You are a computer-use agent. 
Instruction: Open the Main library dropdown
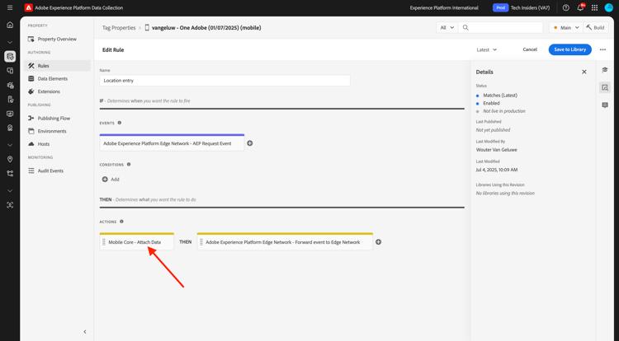coord(565,27)
